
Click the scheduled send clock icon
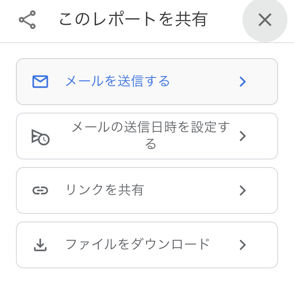coord(40,137)
